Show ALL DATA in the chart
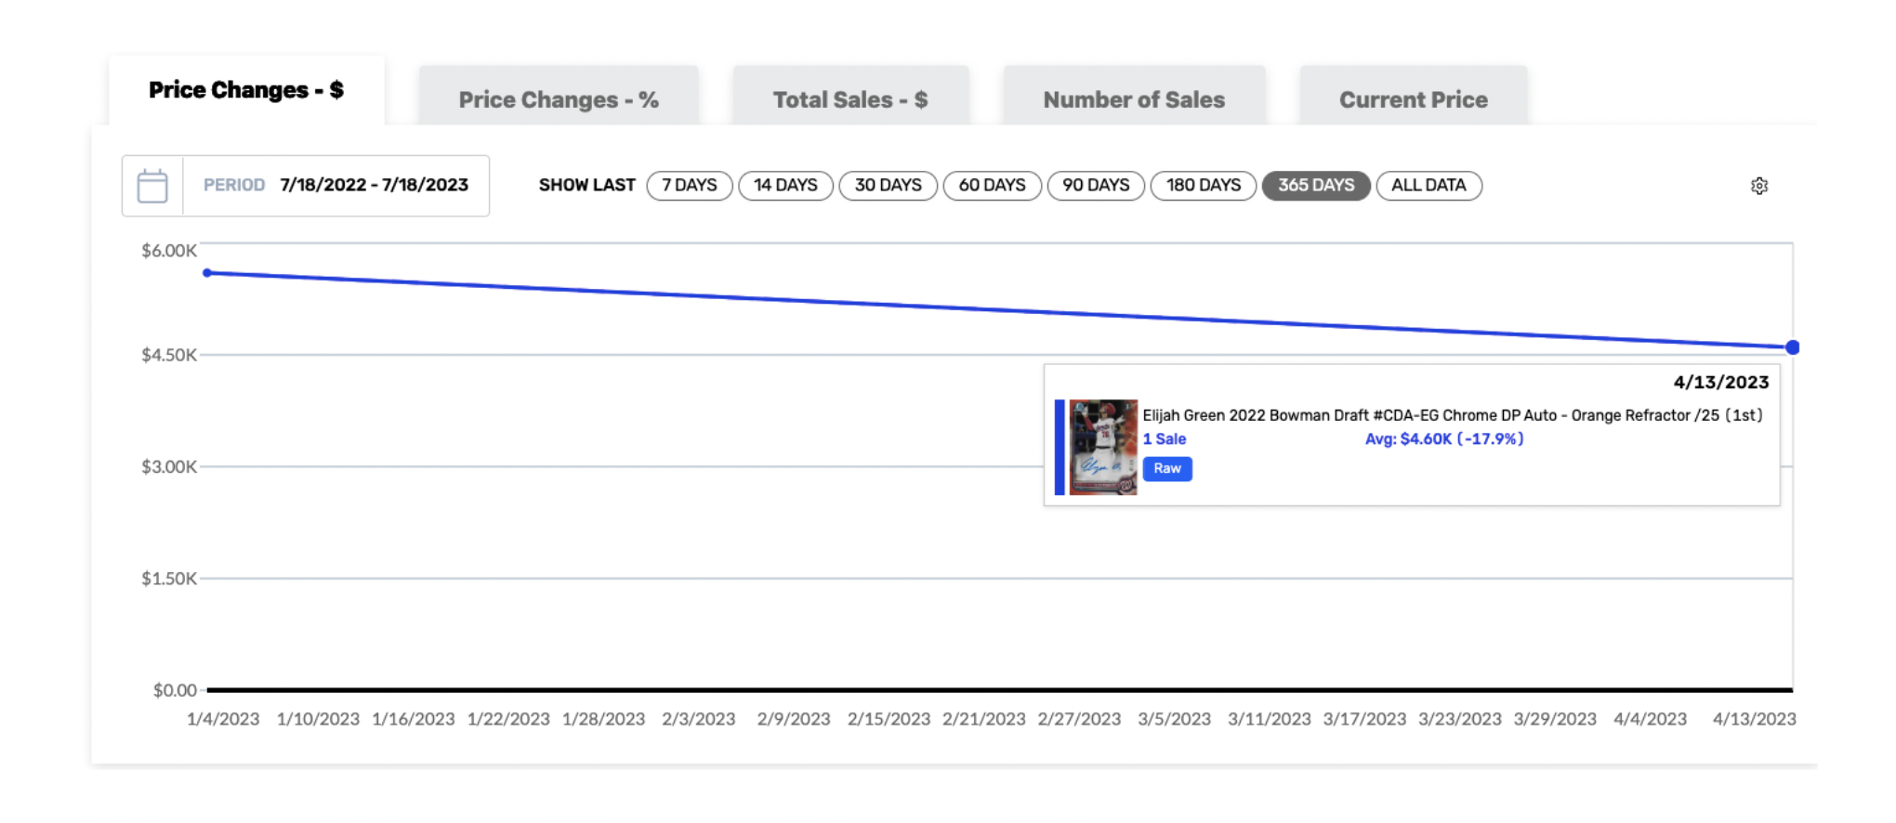The height and width of the screenshot is (823, 1896). pos(1429,185)
